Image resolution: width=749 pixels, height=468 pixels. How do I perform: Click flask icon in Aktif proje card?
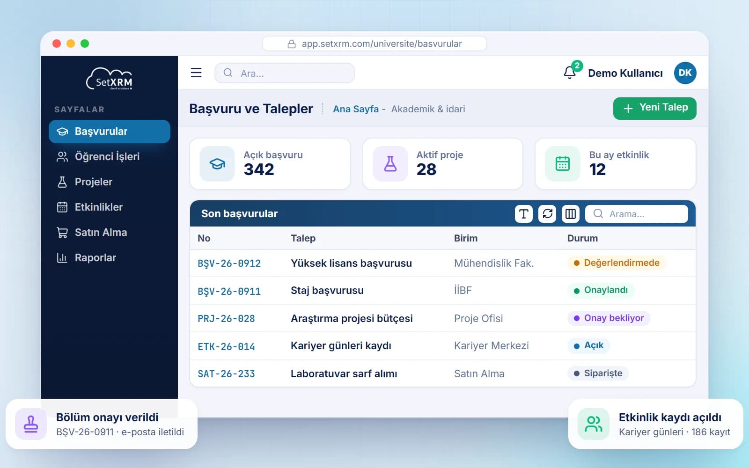pyautogui.click(x=390, y=164)
